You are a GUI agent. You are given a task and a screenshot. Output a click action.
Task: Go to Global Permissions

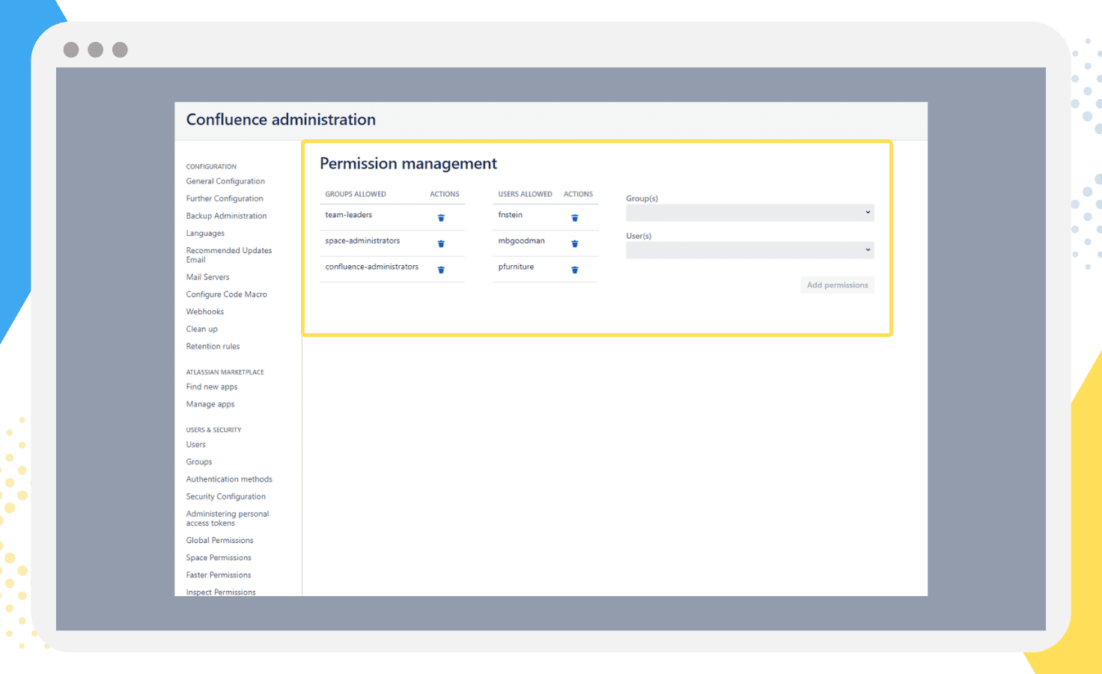219,541
